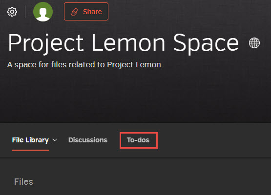
Task: Click the word Space in the title
Action: point(206,43)
